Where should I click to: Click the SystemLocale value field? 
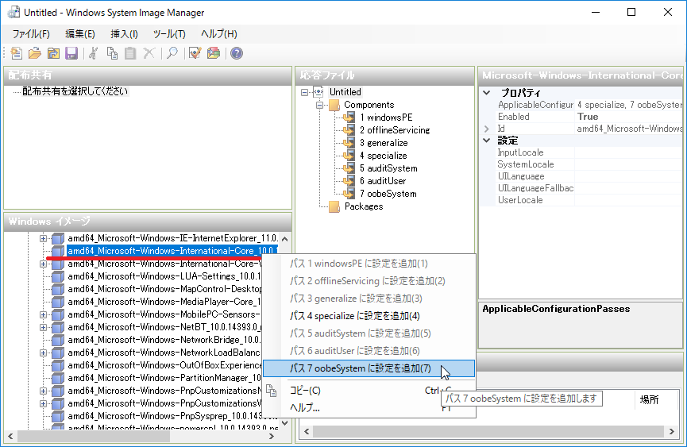(628, 164)
